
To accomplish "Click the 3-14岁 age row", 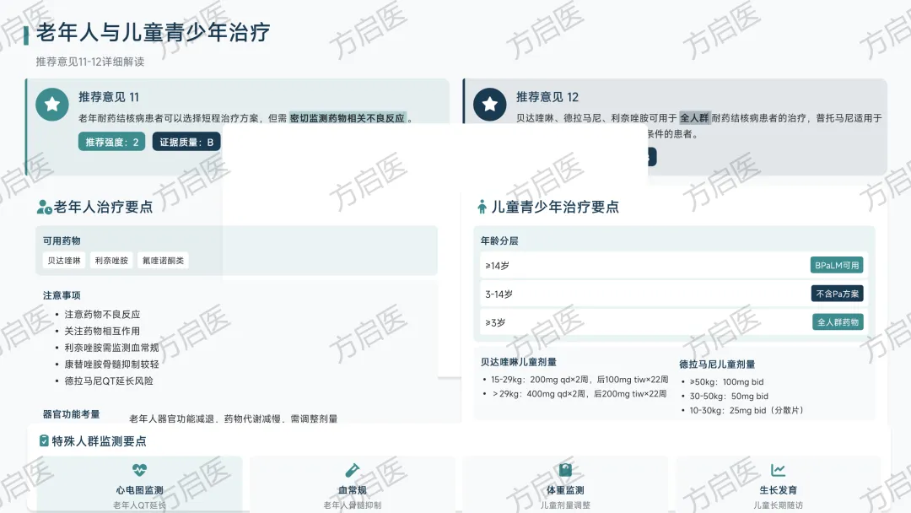I will (x=674, y=294).
